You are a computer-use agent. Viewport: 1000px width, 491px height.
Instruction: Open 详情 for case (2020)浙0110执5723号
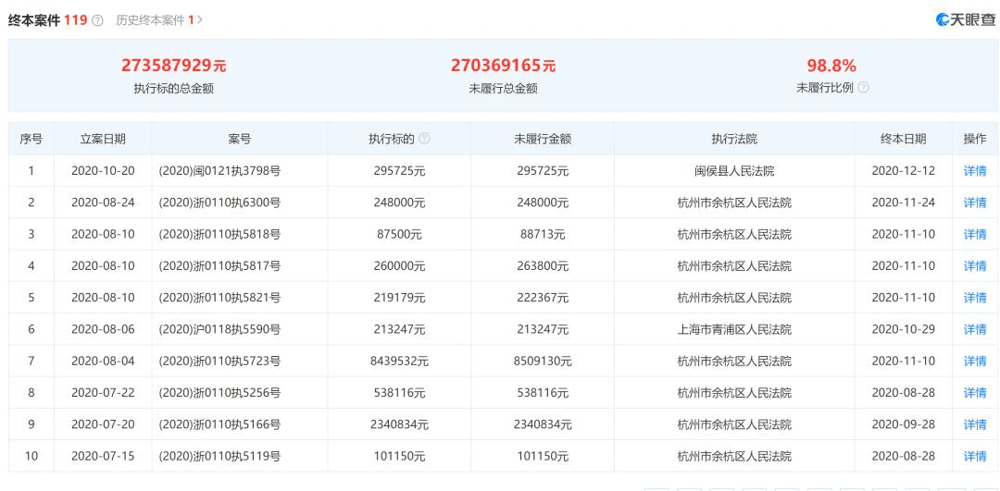974,362
